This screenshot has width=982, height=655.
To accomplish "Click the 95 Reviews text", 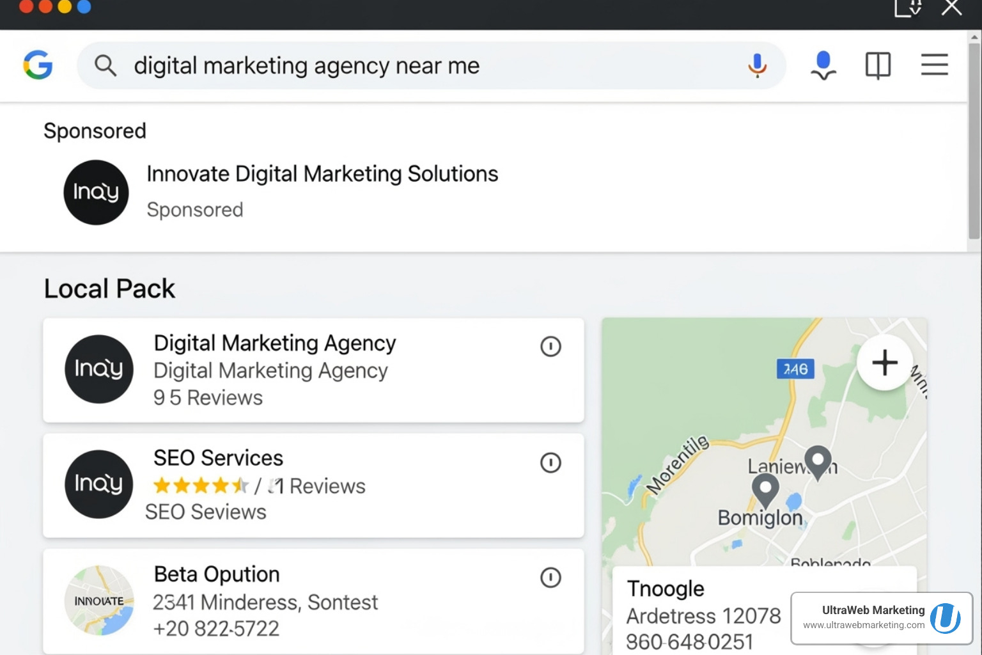I will [207, 397].
